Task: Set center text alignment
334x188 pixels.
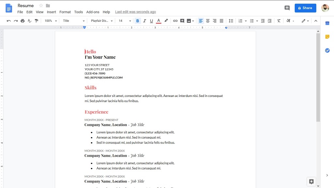Action: point(208,21)
